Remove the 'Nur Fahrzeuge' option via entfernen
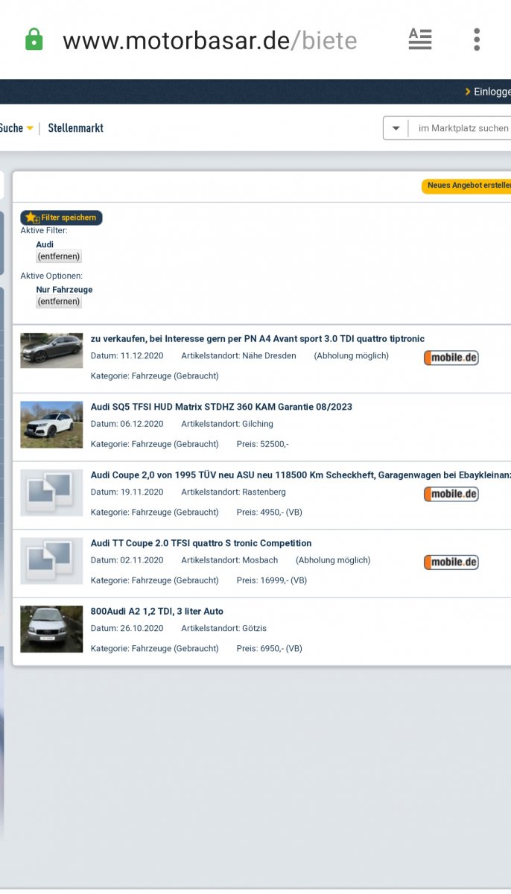 click(59, 302)
